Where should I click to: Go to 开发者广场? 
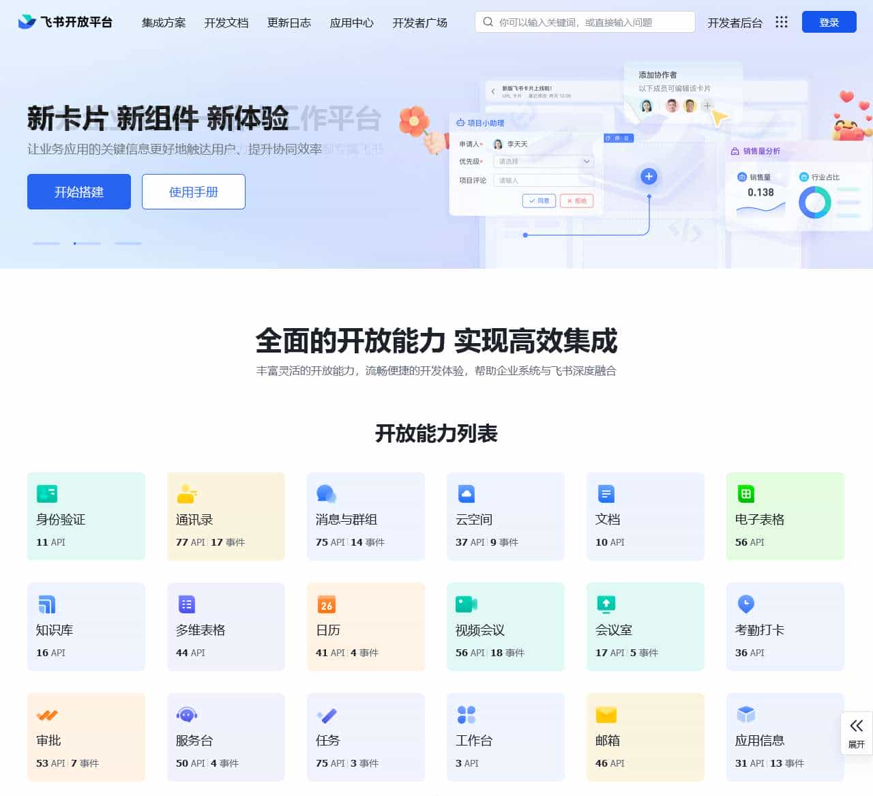point(420,23)
